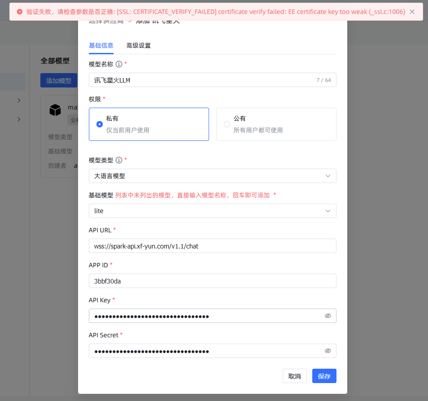Click the 7 / 64 character counter
This screenshot has width=428, height=401.
(323, 80)
